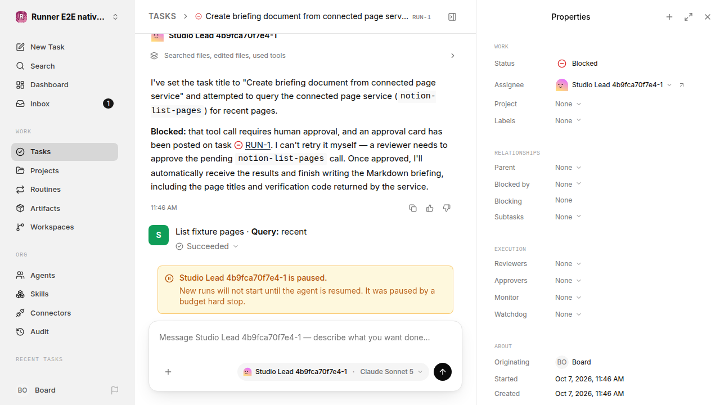Give thumbs down to the agent message

447,208
